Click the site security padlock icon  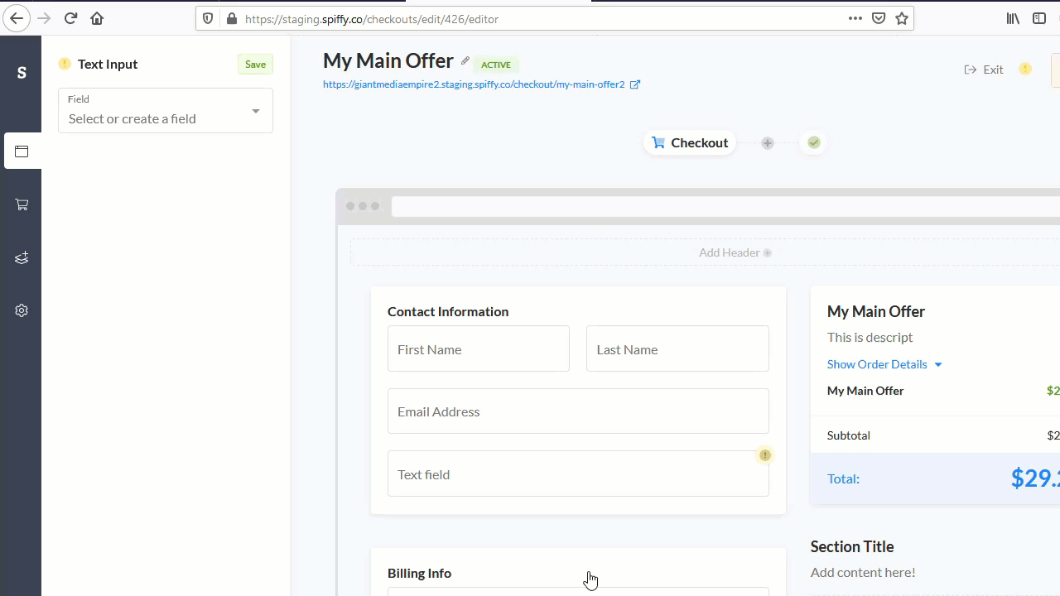230,18
